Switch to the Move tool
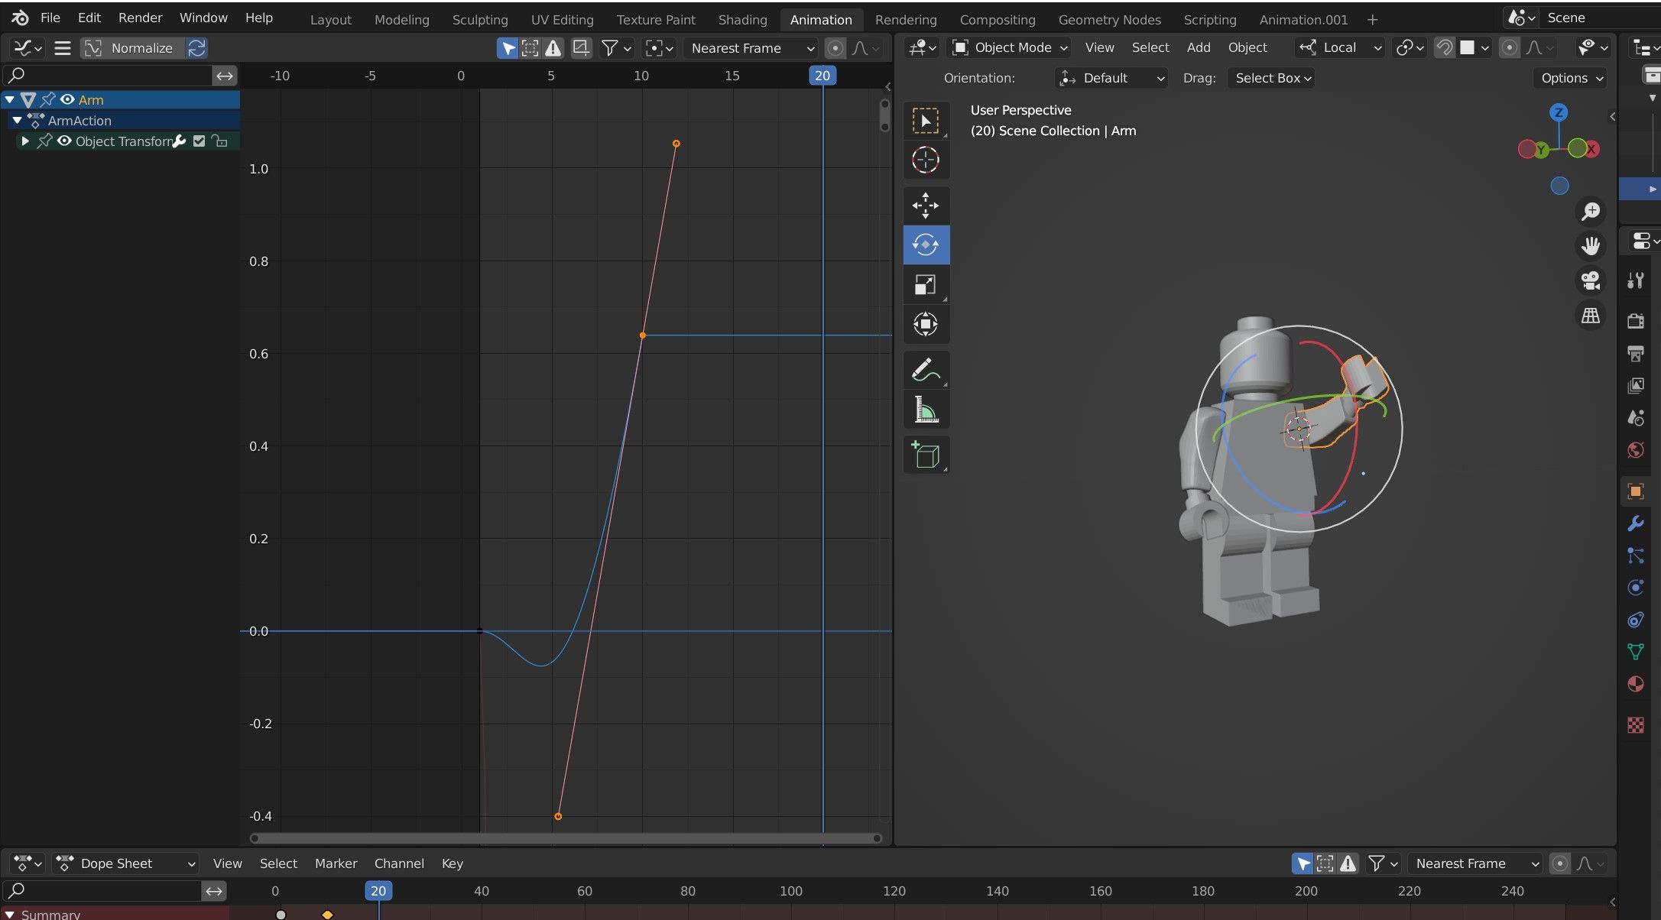Screen dimensions: 1661x920 point(926,206)
